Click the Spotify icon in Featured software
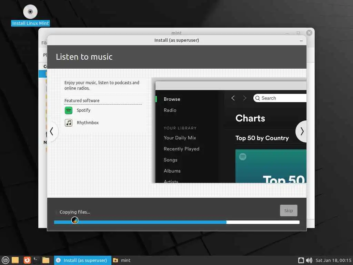Image resolution: width=353 pixels, height=265 pixels. pyautogui.click(x=69, y=110)
